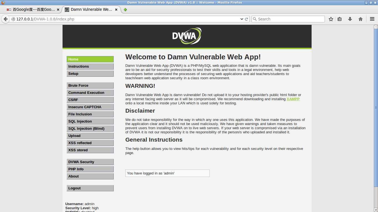Click the 'Security Level: high' text
The image size is (378, 212).
pos(82,208)
